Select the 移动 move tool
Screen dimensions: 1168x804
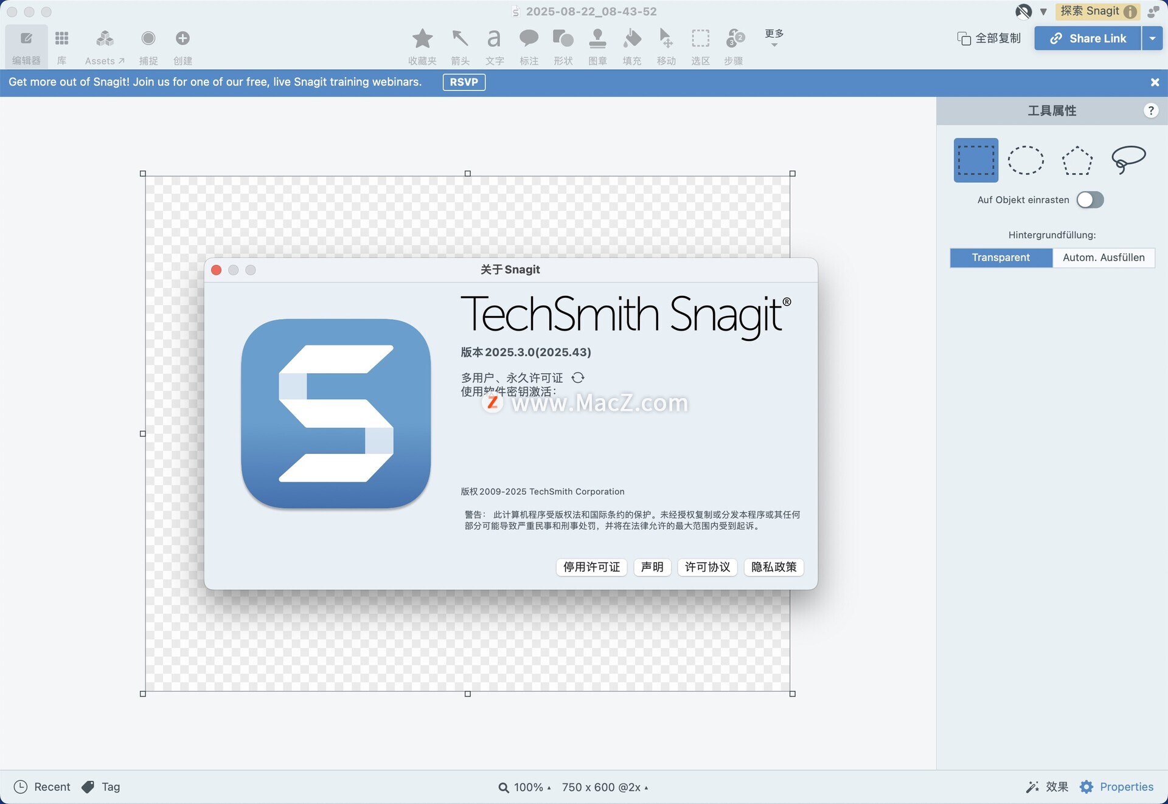tap(666, 47)
